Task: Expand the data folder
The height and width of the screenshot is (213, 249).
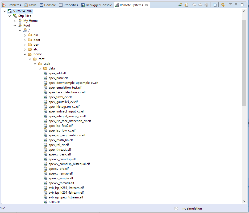Action: pyautogui.click(x=40, y=69)
